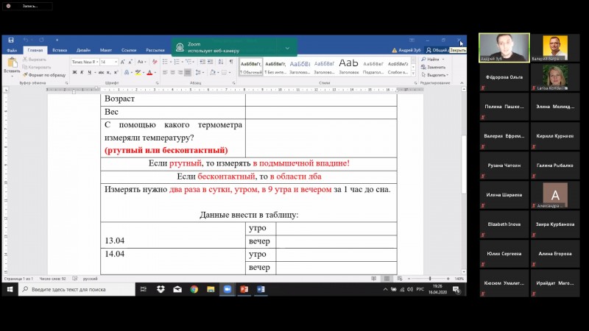The height and width of the screenshot is (331, 589).
Task: Click zoom in plus icon
Action: [448, 279]
